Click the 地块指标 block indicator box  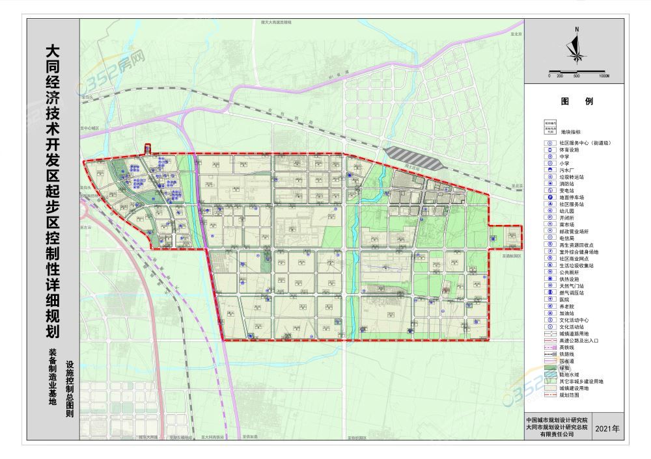[549, 126]
